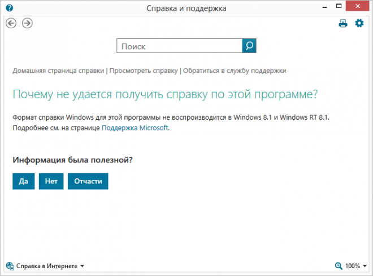Open Просмотреть справку link
The width and height of the screenshot is (373, 276).
[x=144, y=71]
